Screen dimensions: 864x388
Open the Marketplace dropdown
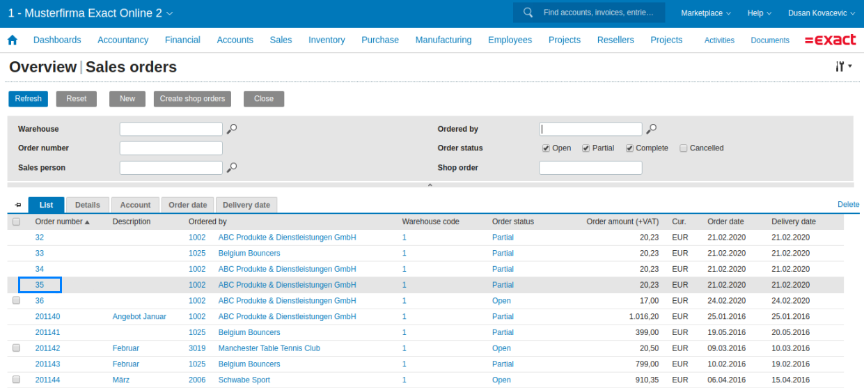coord(705,13)
